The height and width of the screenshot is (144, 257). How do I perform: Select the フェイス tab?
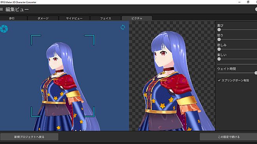[x=106, y=18]
